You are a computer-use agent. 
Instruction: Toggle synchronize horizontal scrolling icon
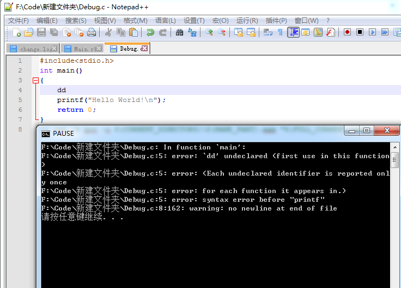tap(251, 33)
